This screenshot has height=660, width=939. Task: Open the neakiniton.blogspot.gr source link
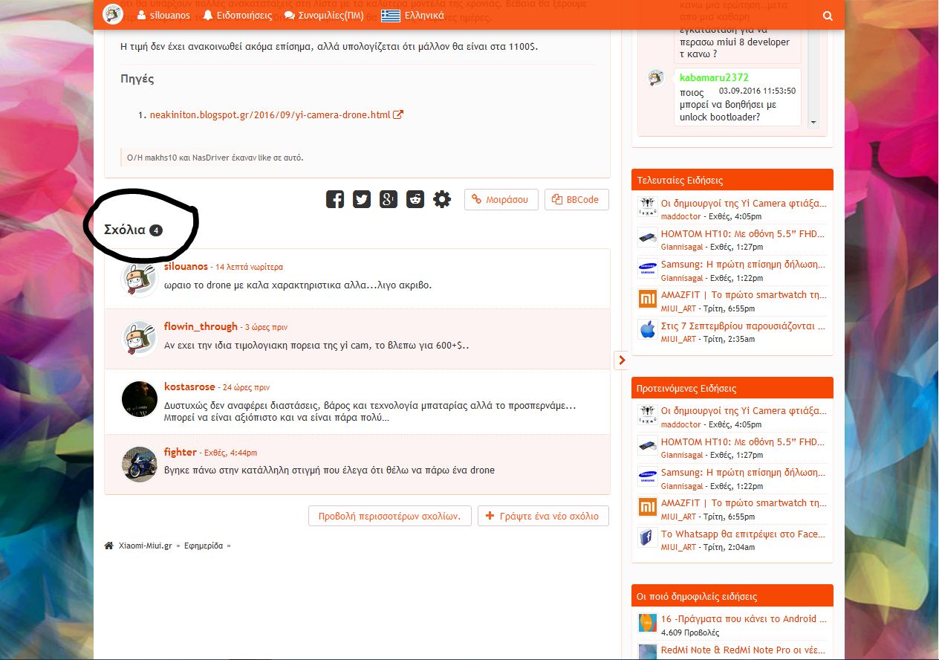tap(270, 114)
